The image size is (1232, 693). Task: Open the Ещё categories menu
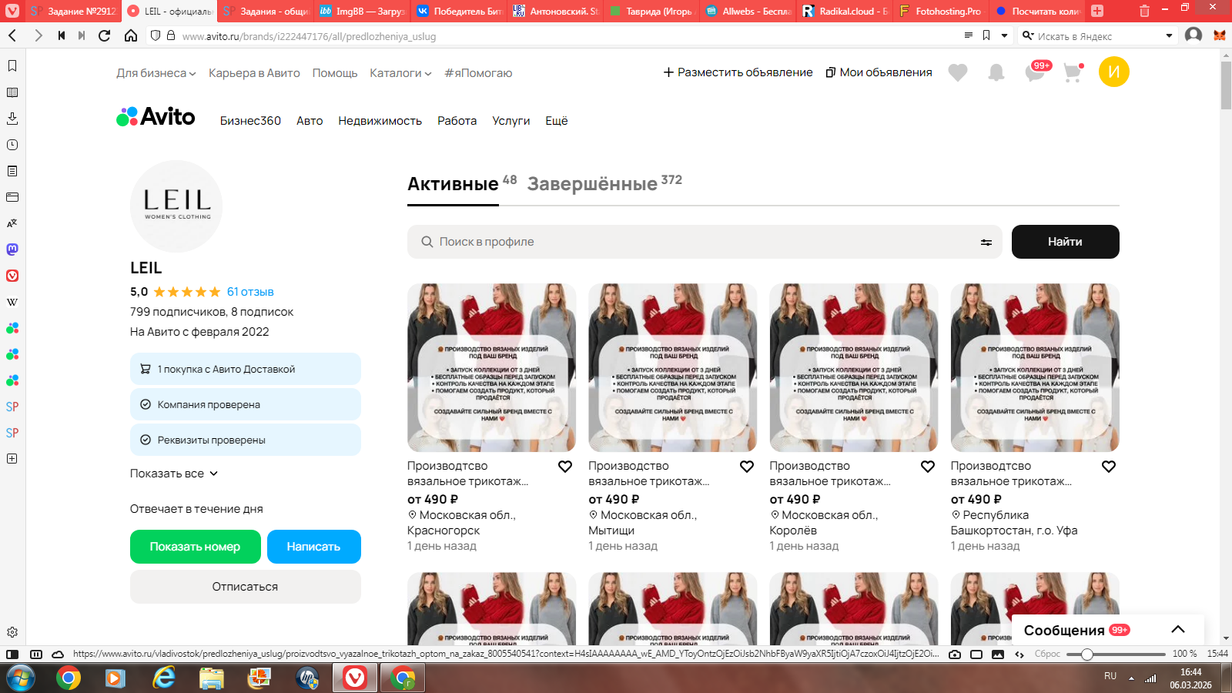coord(557,121)
